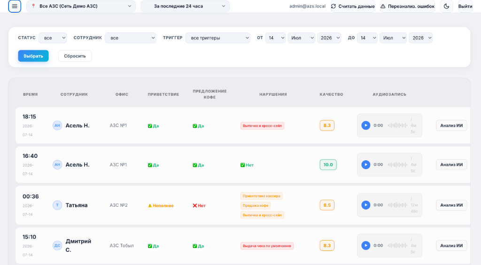Click the Выйти logout button
This screenshot has width=481, height=265.
point(465,6)
